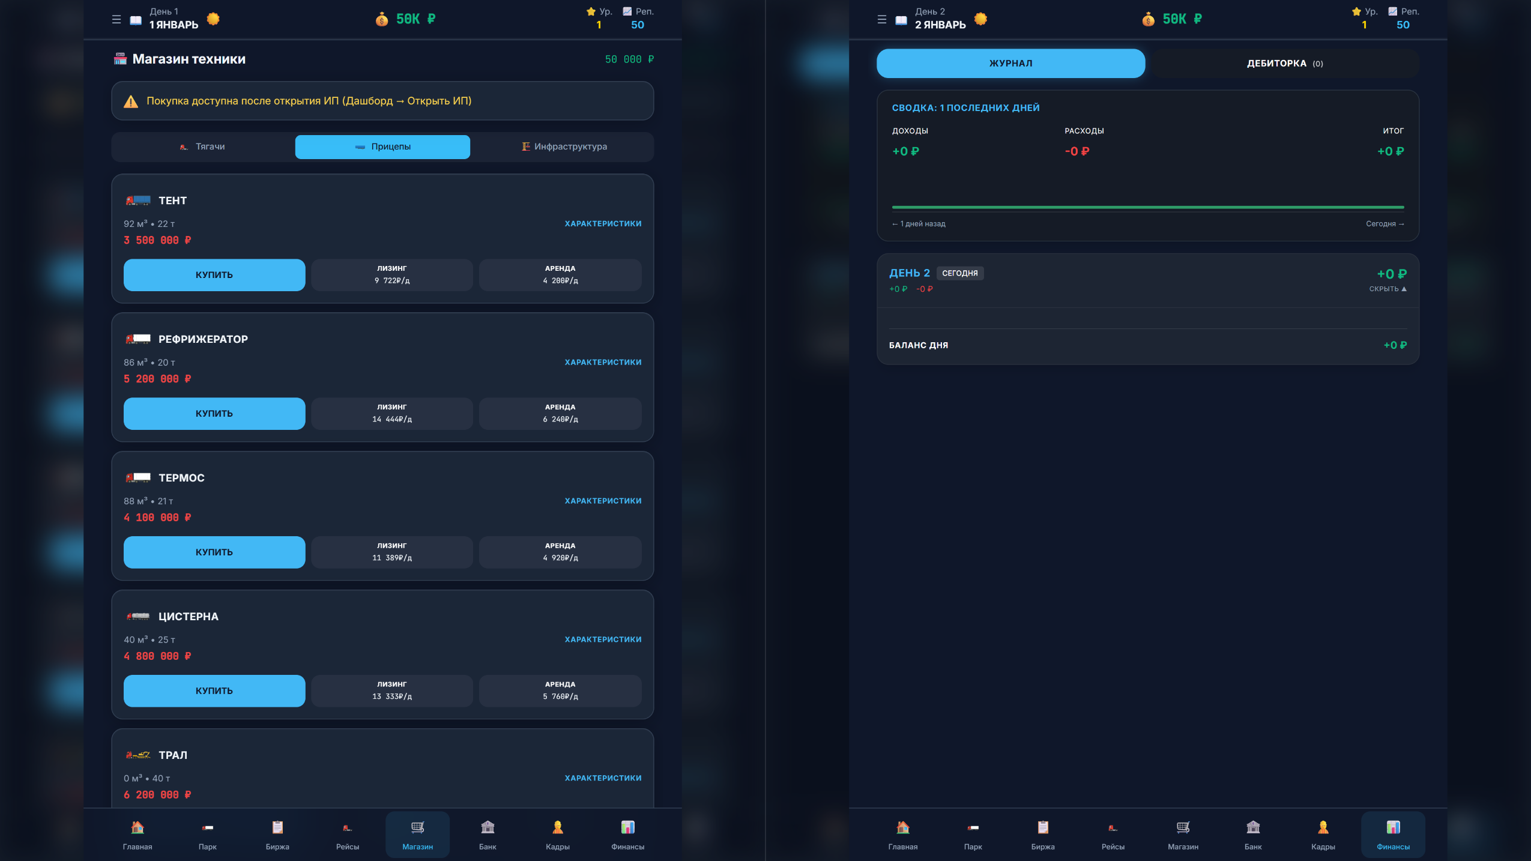Viewport: 1531px width, 861px height.
Task: Collapse Day 2 entry via СКРЫТЬ
Action: 1388,289
